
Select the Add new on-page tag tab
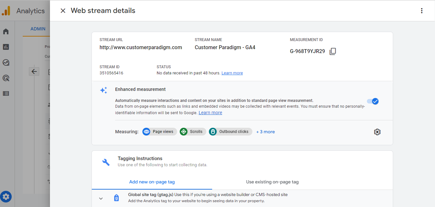[152, 182]
